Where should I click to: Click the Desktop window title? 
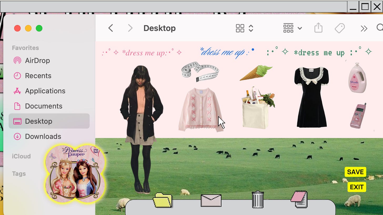pyautogui.click(x=159, y=28)
